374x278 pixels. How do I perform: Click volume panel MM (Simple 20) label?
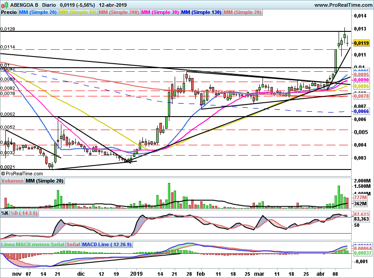point(44,181)
